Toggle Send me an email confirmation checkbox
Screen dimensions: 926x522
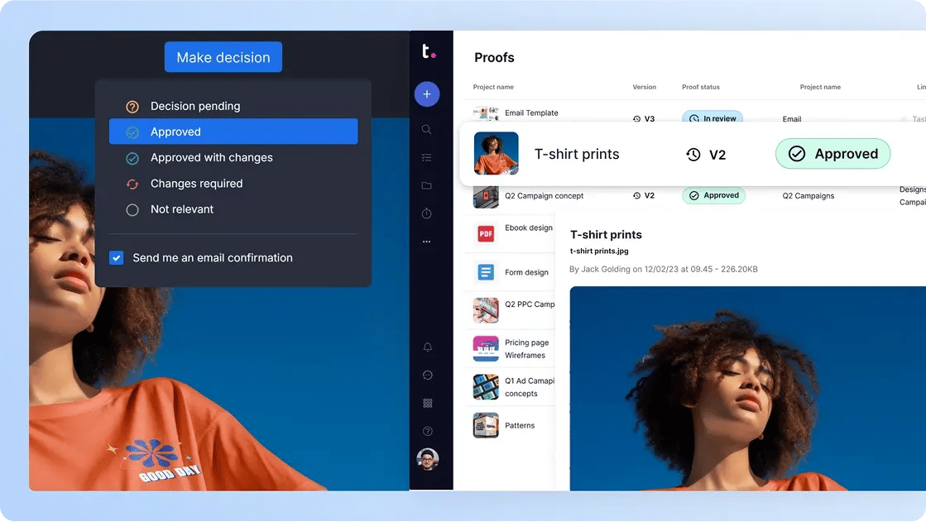pos(117,258)
